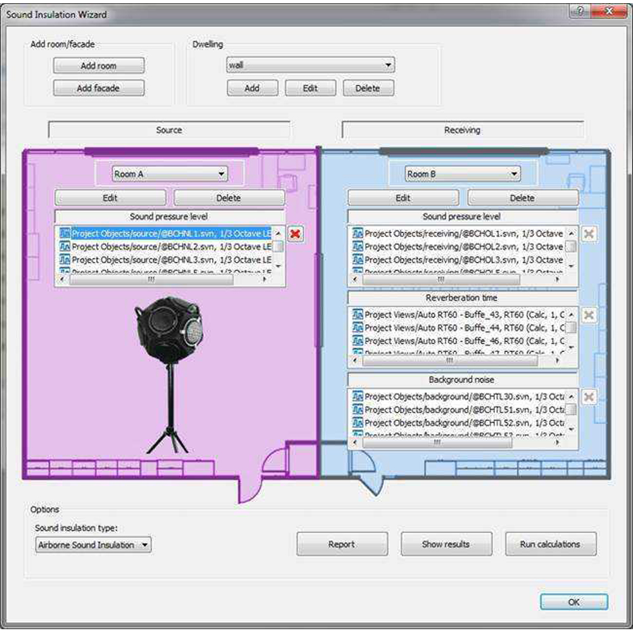Click the dodecahedron loudspeaker image
This screenshot has width=633, height=633.
[168, 373]
